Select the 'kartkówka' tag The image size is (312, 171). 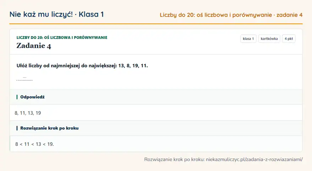pos(269,39)
